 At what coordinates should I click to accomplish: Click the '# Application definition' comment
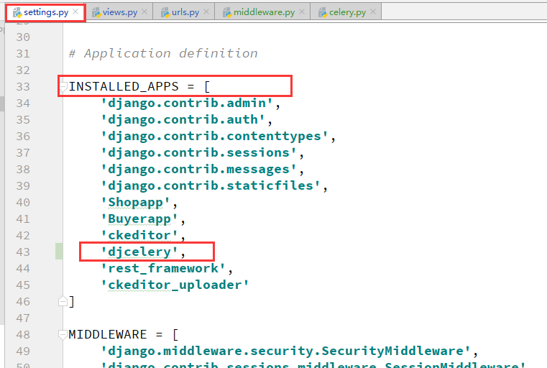pos(163,53)
